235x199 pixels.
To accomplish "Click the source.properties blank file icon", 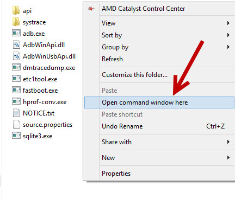I will pyautogui.click(x=16, y=124).
